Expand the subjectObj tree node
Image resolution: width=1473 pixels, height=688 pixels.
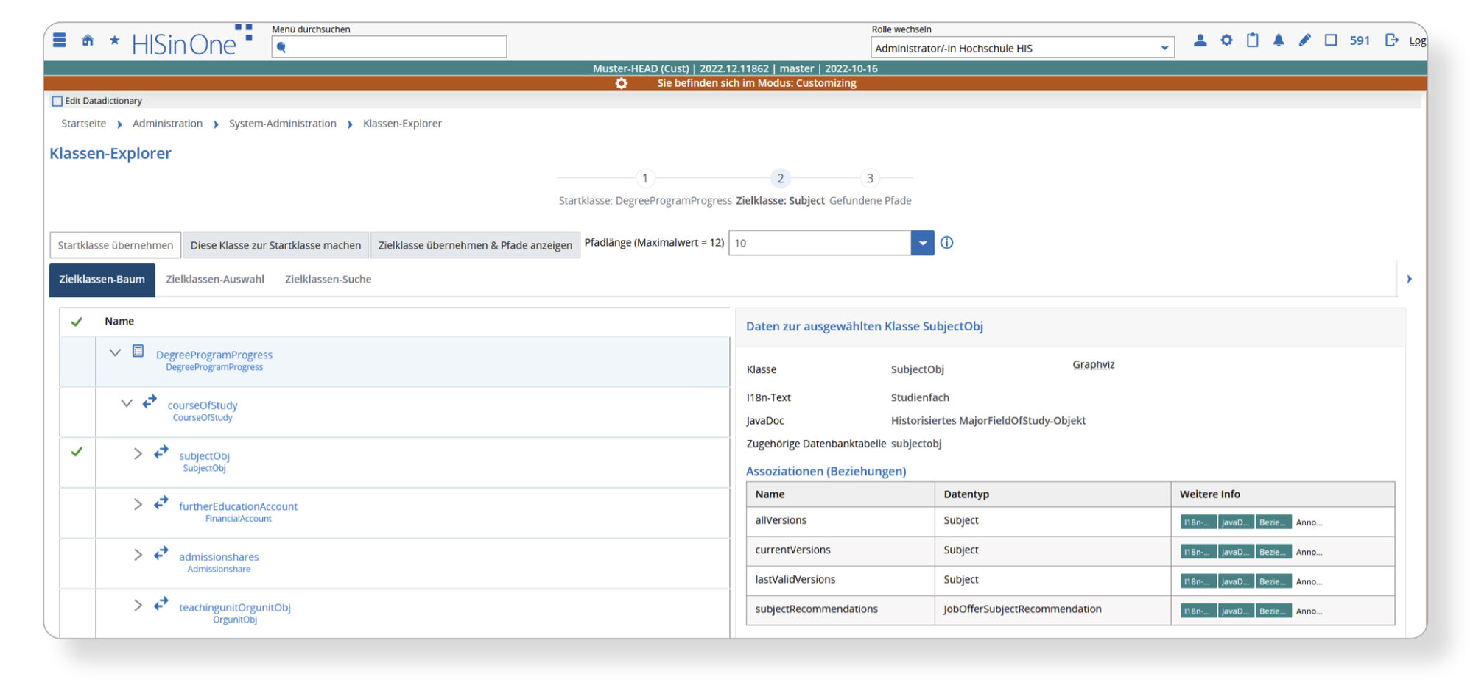pyautogui.click(x=138, y=454)
